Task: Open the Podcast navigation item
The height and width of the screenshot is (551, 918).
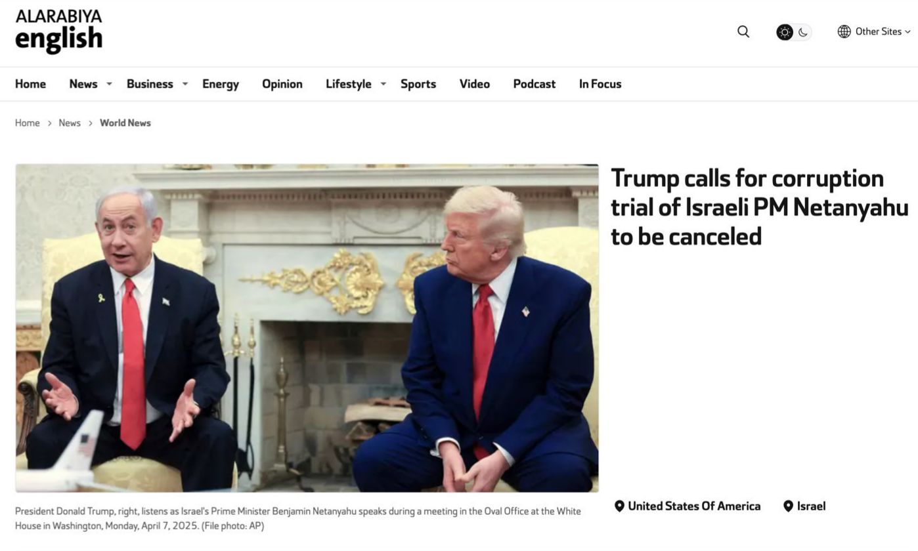Action: tap(535, 84)
